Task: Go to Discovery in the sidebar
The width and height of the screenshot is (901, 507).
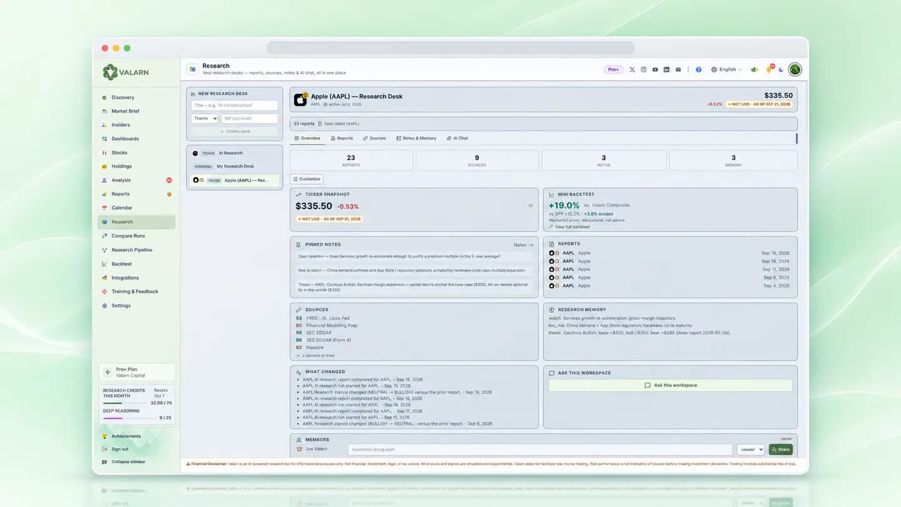Action: pos(136,98)
